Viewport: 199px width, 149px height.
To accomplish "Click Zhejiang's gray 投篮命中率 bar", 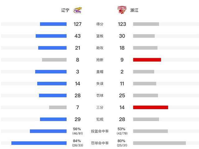I will click(x=150, y=131).
